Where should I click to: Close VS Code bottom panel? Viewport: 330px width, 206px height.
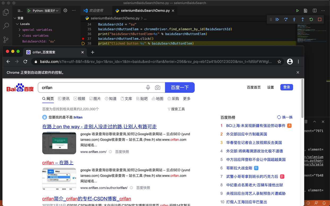point(323,122)
